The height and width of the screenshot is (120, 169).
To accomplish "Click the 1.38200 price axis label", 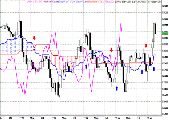I will [x=165, y=44].
